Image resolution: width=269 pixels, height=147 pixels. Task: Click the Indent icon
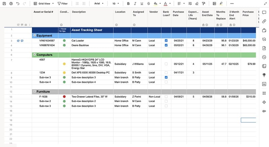(84, 3)
